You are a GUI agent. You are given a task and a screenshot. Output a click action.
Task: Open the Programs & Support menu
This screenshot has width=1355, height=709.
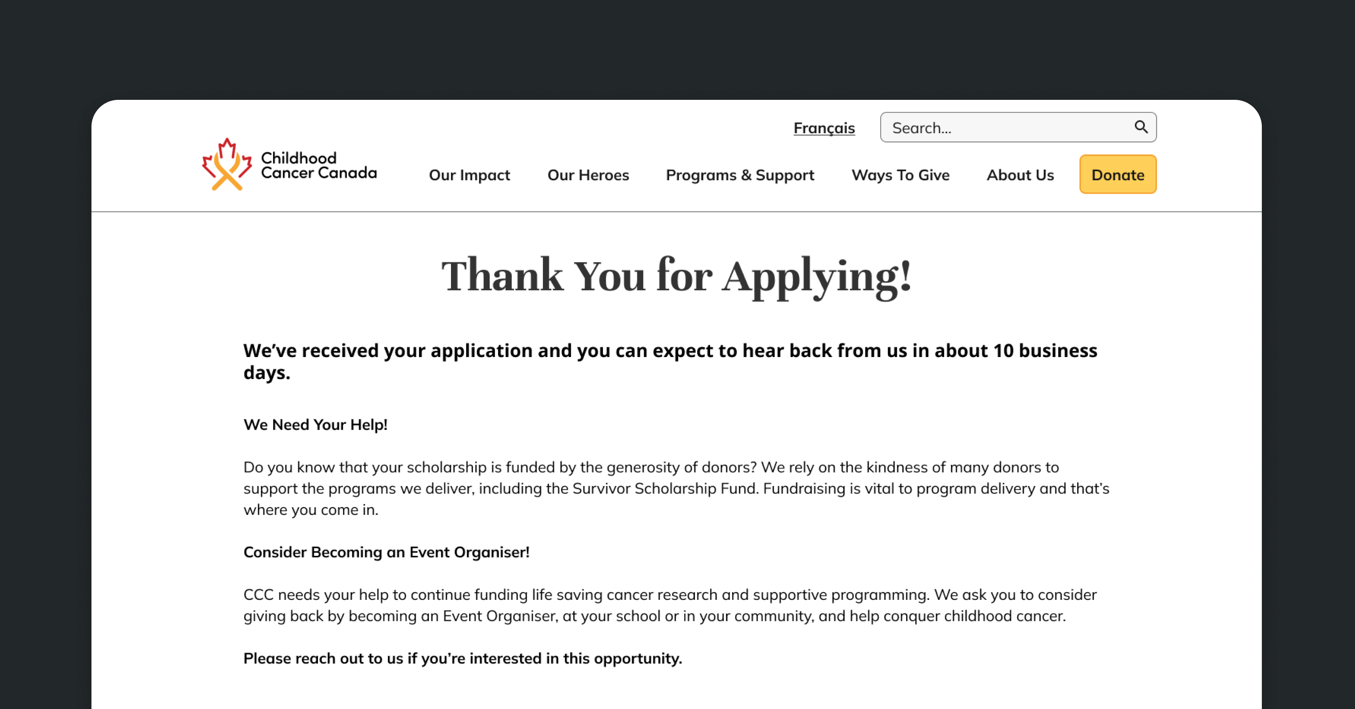coord(740,175)
